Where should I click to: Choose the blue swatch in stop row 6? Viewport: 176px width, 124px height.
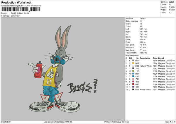pos(133,74)
